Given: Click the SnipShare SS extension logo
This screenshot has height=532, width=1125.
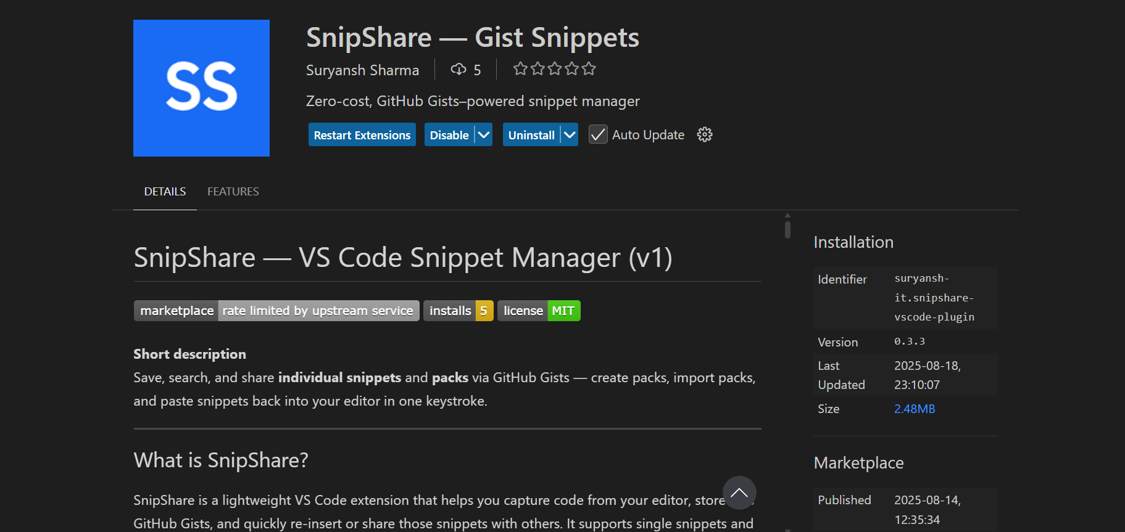Looking at the screenshot, I should click(201, 88).
